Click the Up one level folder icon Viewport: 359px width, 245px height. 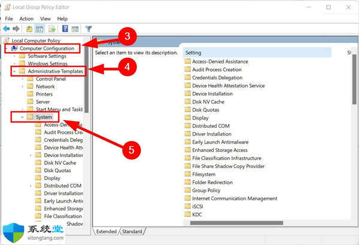tap(29, 29)
